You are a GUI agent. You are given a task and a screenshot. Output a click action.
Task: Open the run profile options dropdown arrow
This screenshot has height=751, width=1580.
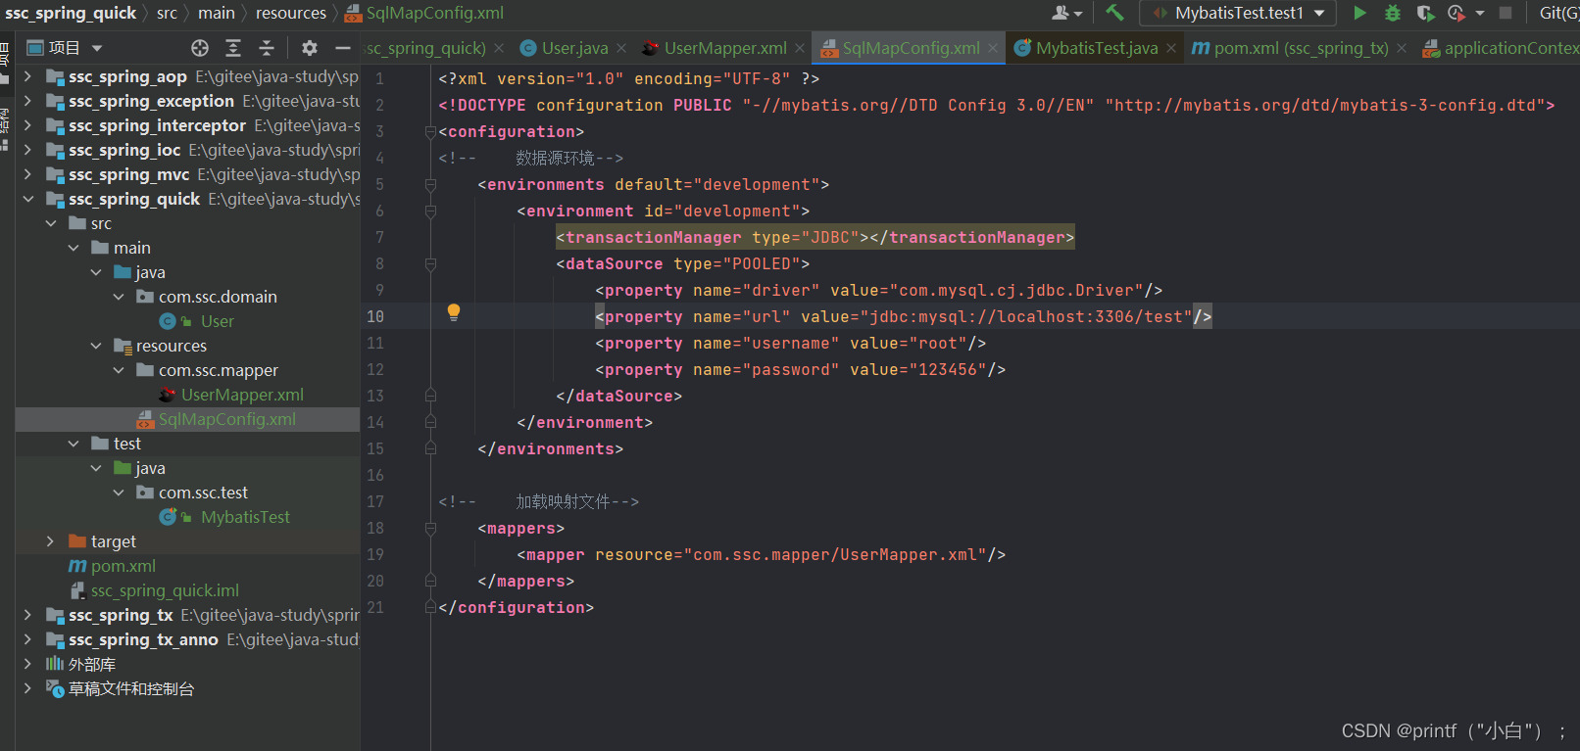[x=1480, y=13]
